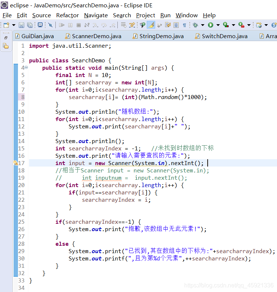Toggle Skip All Breakpoints
This screenshot has height=292, width=277.
point(50,25)
